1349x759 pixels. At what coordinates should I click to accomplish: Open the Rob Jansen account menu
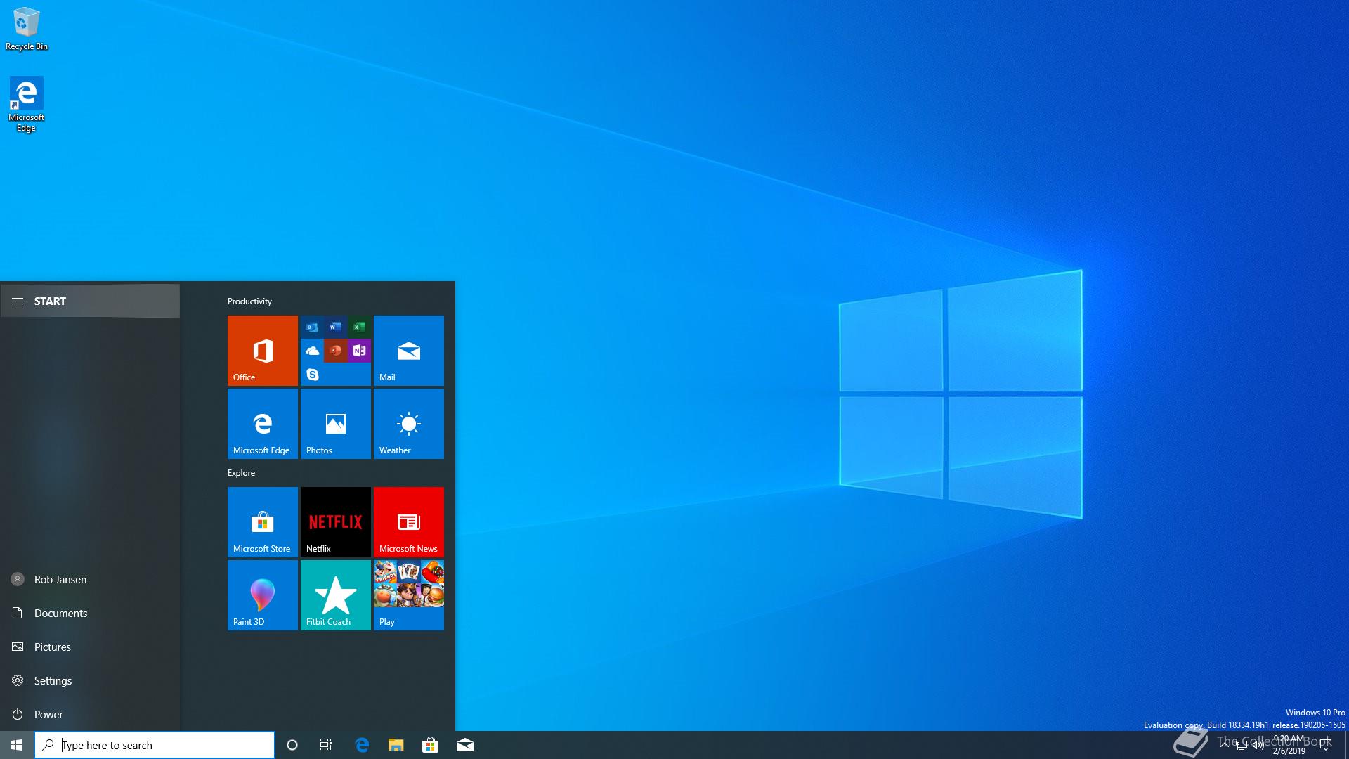click(90, 579)
